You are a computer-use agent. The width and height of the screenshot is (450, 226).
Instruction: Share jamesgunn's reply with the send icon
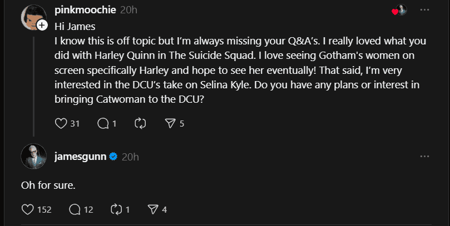(x=153, y=209)
